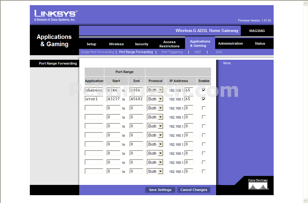Click the utor1 application name field
Screen dimensions: 308x203
(x=94, y=99)
